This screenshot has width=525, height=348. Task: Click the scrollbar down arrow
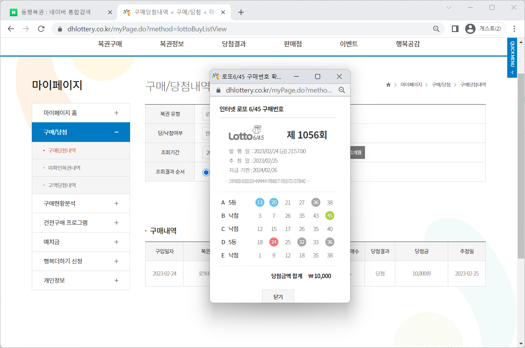pos(521,343)
